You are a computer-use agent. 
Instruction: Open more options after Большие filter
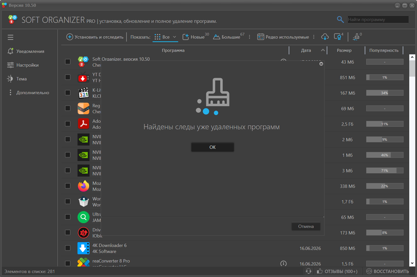coord(249,37)
